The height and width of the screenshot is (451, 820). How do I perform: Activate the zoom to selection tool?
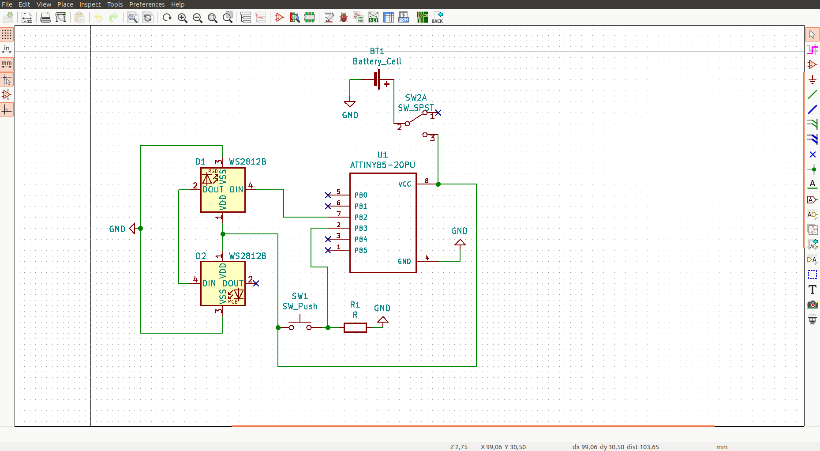(228, 17)
